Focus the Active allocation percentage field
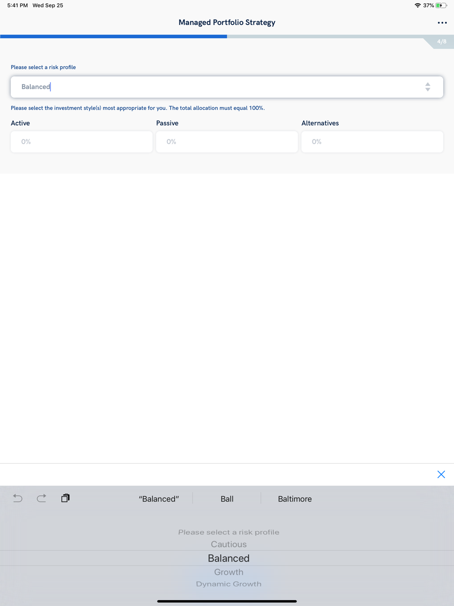The height and width of the screenshot is (606, 454). [82, 142]
